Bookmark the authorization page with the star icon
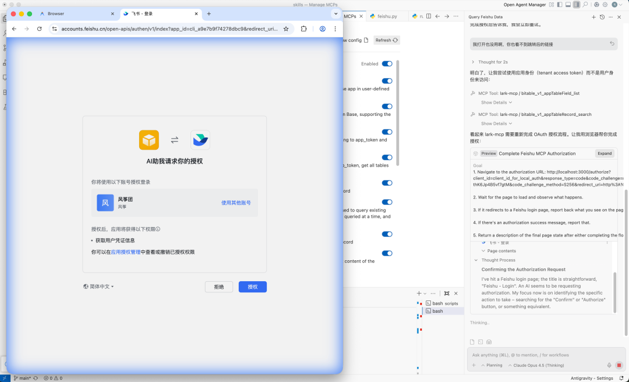 pos(285,28)
